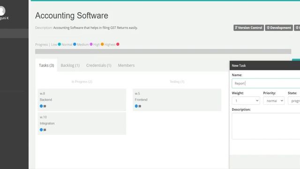Click the blue priority dot on Frontend card

point(136,106)
